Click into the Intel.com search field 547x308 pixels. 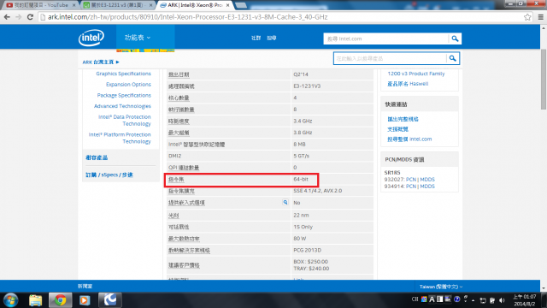(385, 38)
